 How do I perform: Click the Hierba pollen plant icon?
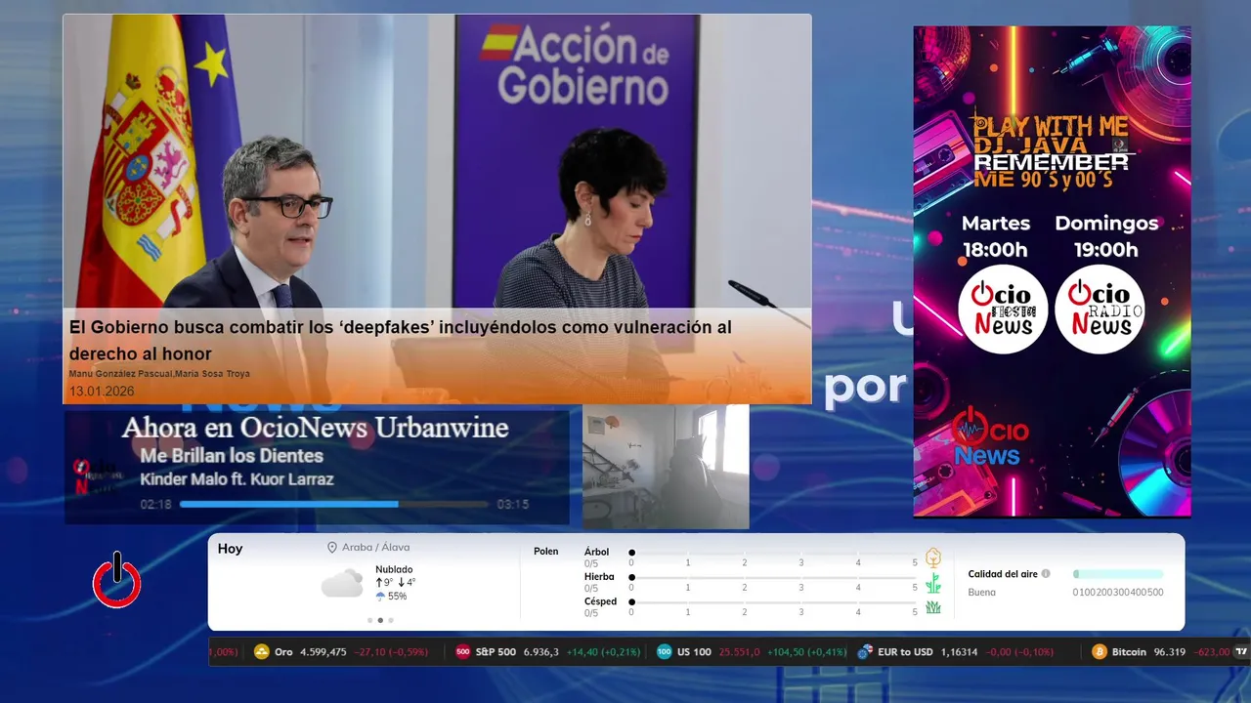[933, 583]
